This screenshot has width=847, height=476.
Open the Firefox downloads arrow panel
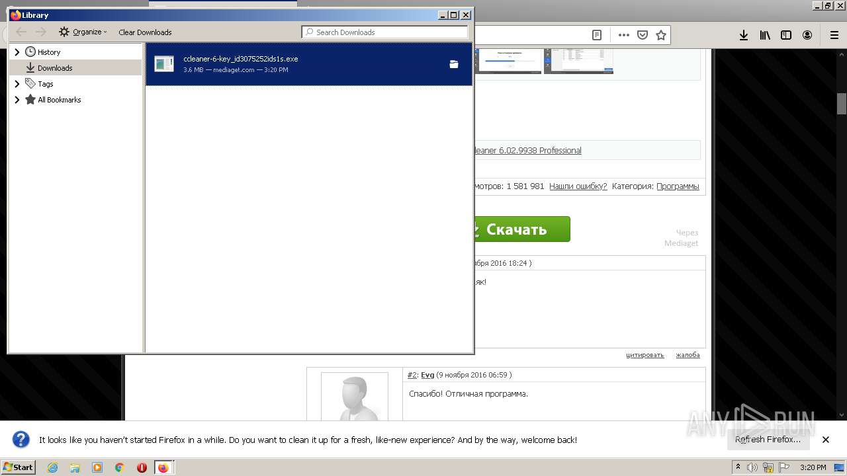(744, 35)
